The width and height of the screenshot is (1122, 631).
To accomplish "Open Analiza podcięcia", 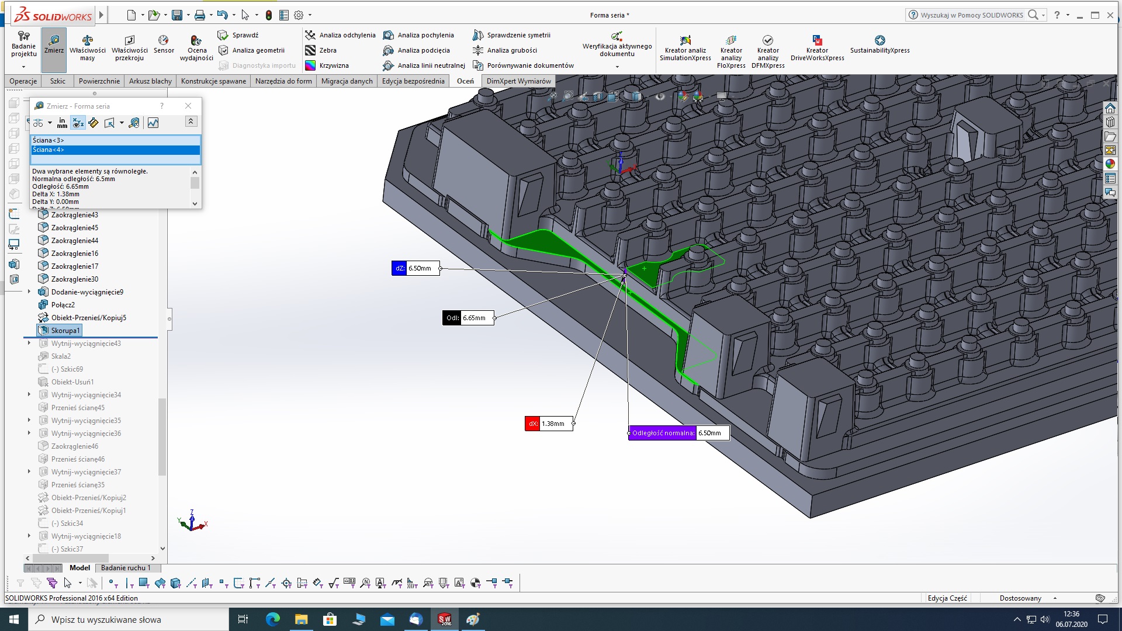I will [416, 50].
